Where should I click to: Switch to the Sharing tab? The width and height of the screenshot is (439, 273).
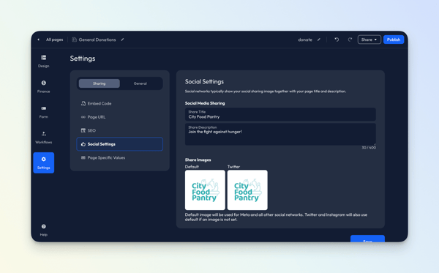click(x=99, y=83)
